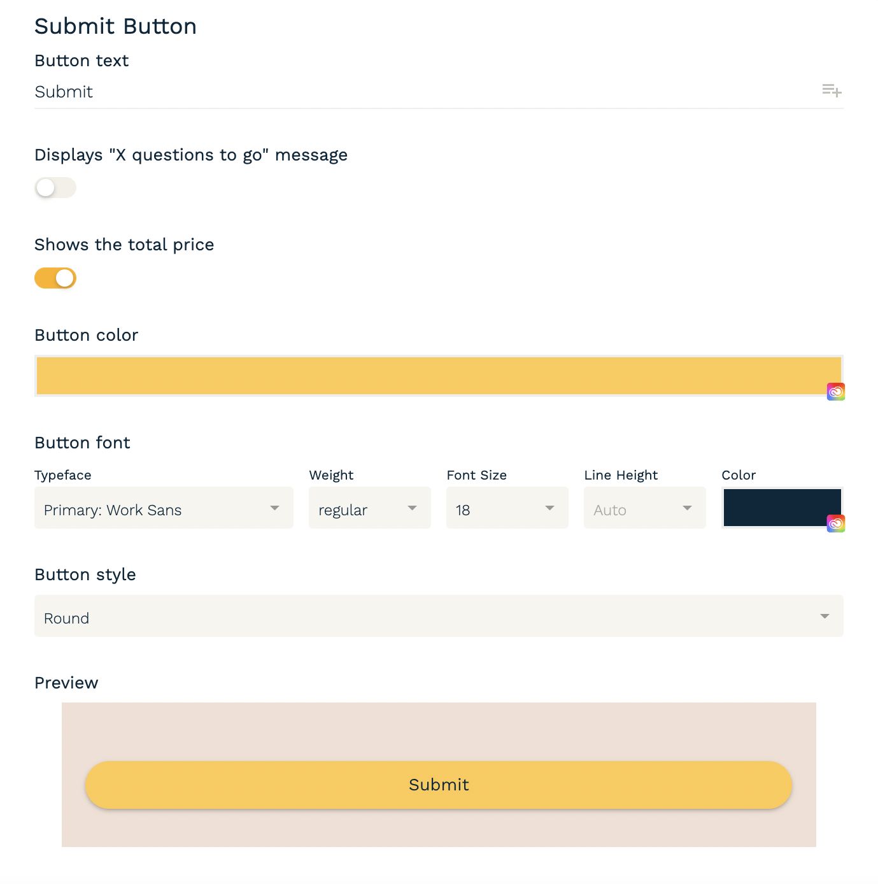
Task: Click the chevron arrow on the Typeface selector
Action: 274,508
